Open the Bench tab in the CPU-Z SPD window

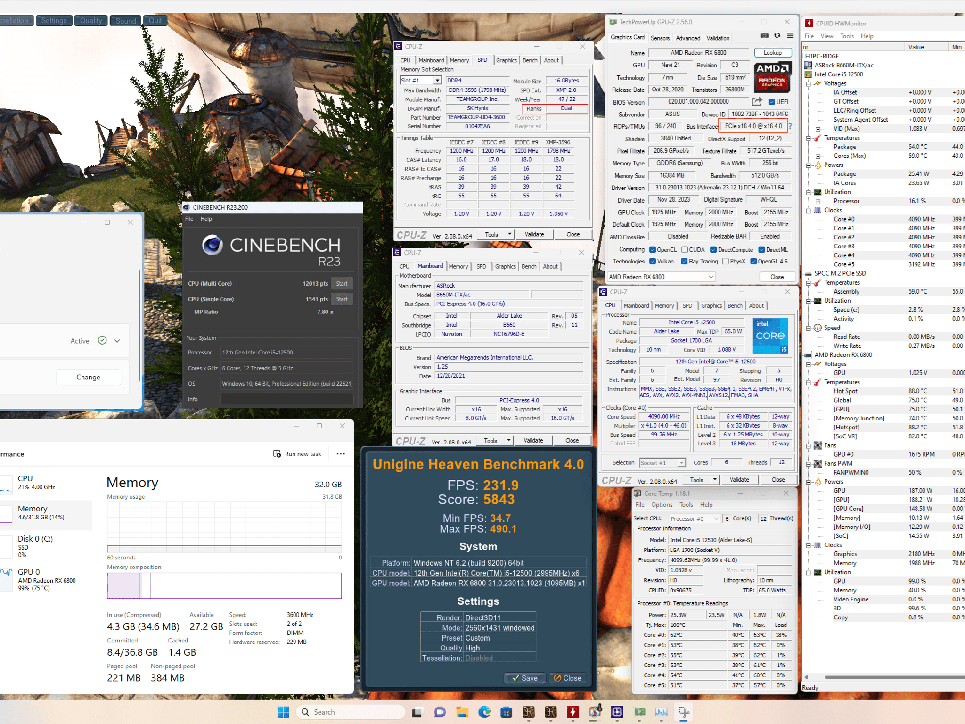click(x=530, y=60)
